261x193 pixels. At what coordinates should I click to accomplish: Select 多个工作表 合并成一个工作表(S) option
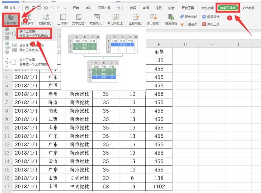34,33
